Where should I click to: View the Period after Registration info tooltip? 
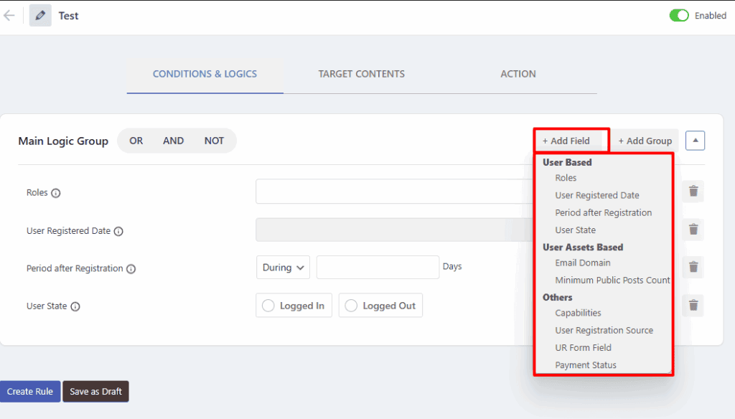click(x=131, y=268)
